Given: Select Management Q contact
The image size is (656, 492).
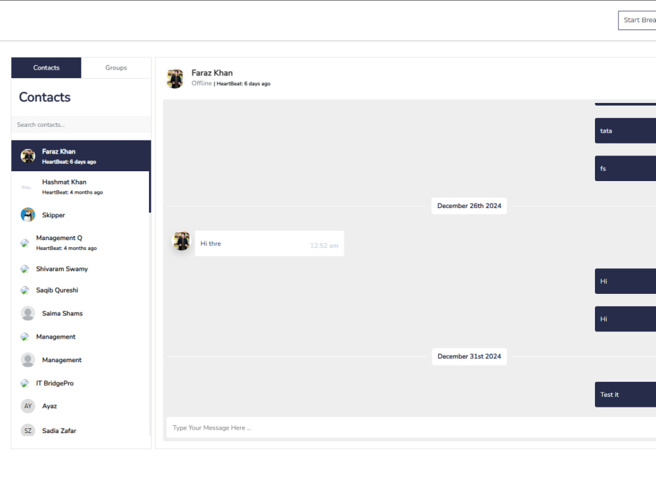Looking at the screenshot, I should coord(80,243).
